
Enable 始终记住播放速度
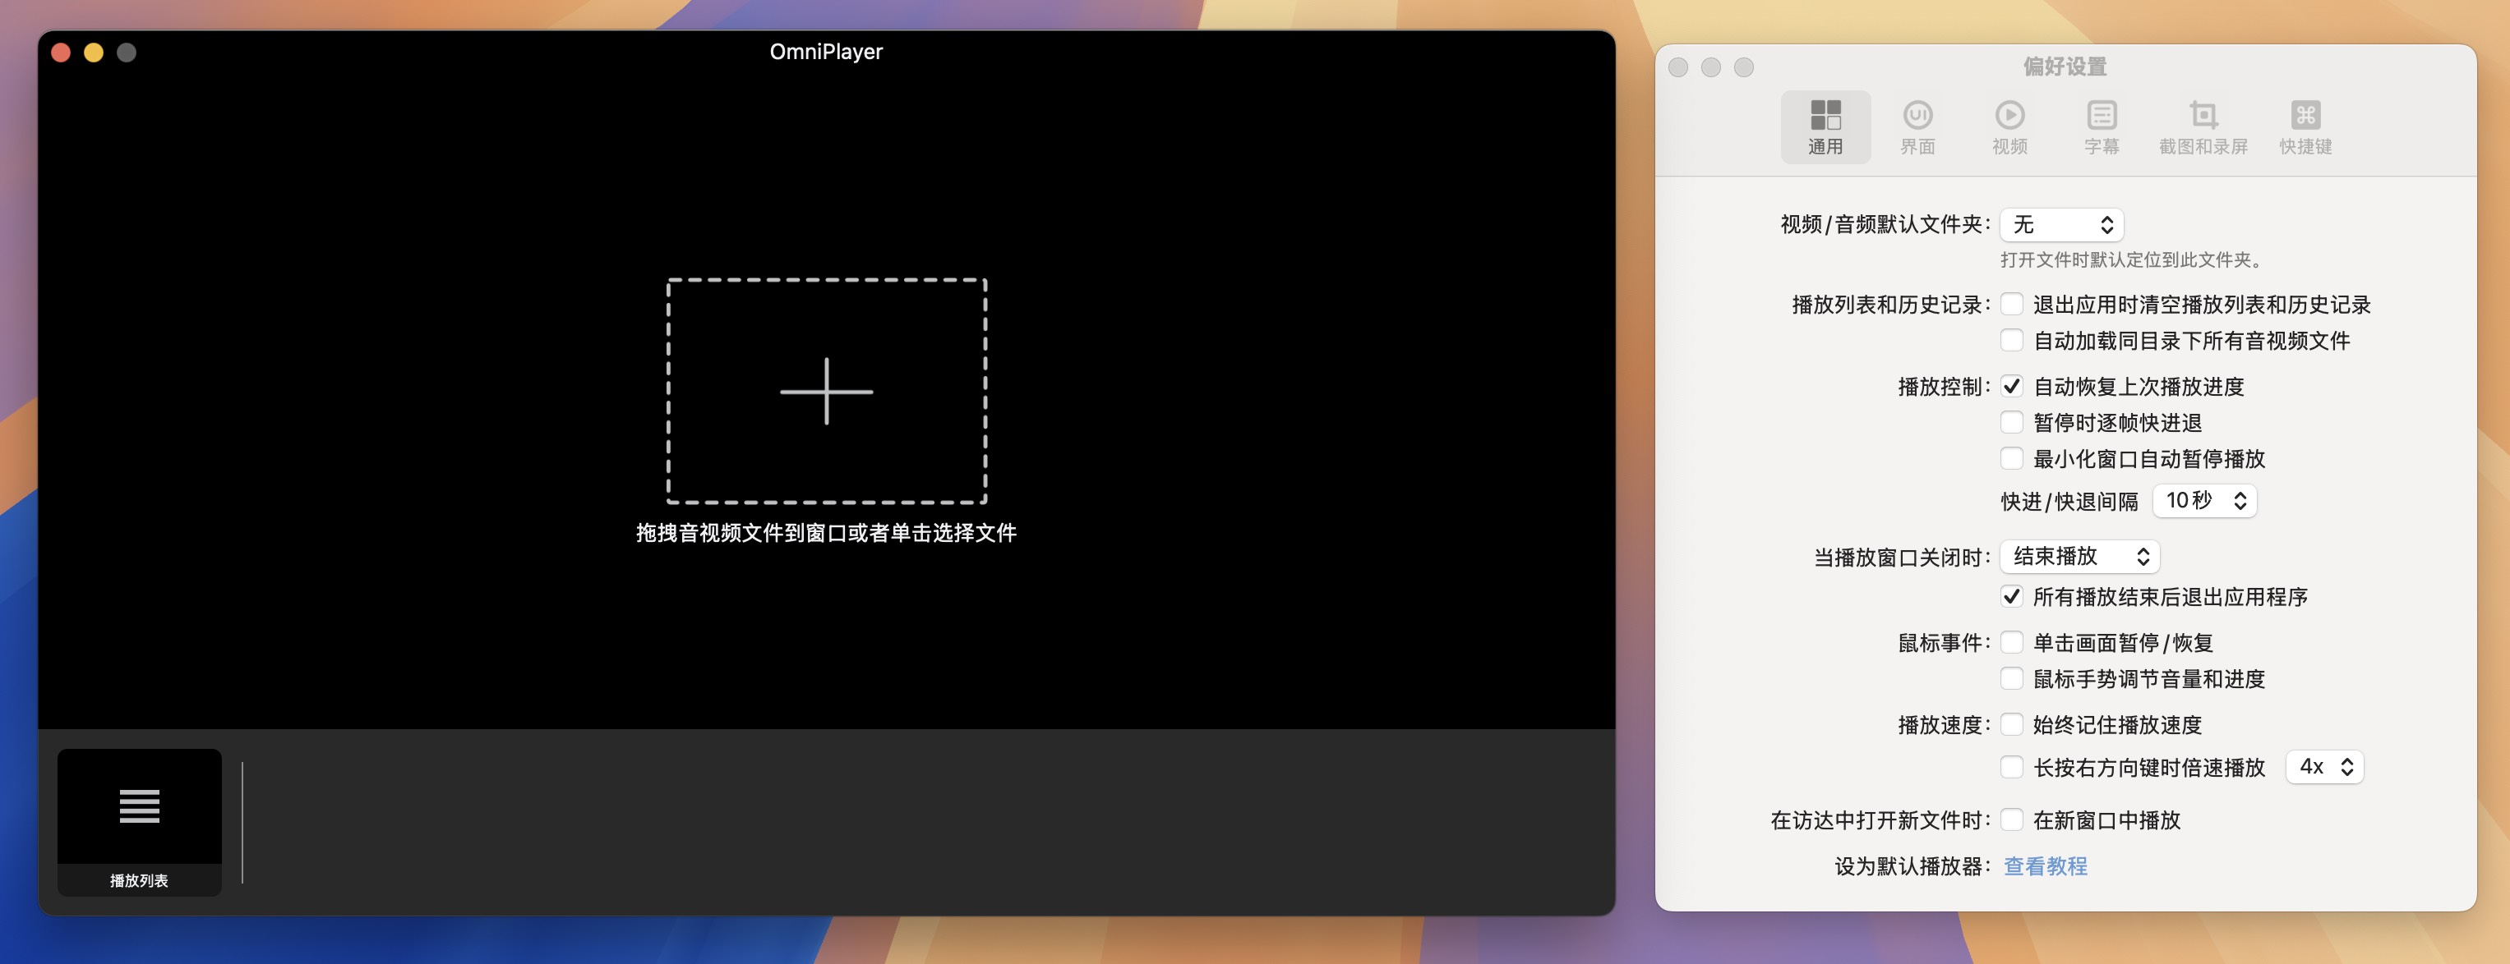[x=2012, y=724]
